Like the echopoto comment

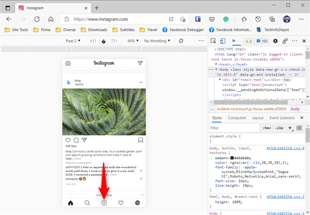[x=141, y=179]
